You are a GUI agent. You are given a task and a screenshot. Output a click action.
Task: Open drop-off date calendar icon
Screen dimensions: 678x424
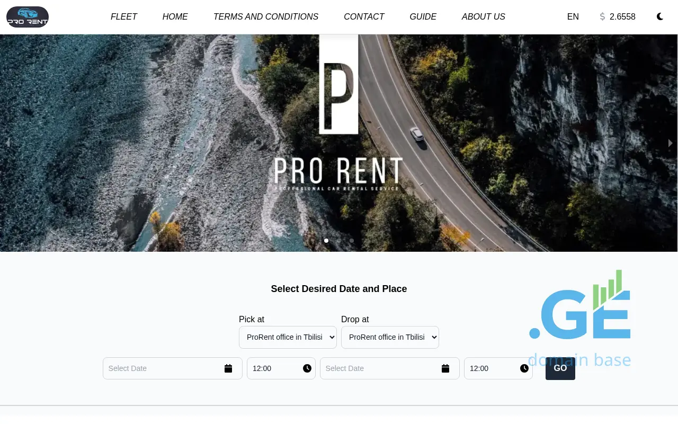pos(445,368)
